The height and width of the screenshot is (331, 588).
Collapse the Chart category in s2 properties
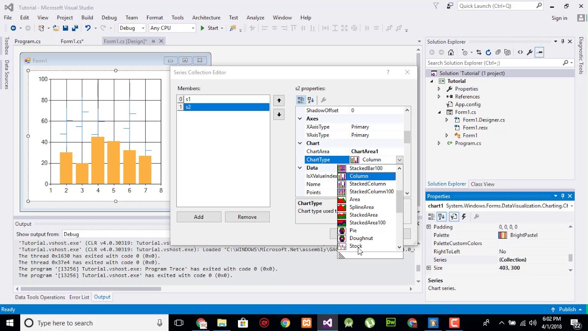click(x=300, y=143)
